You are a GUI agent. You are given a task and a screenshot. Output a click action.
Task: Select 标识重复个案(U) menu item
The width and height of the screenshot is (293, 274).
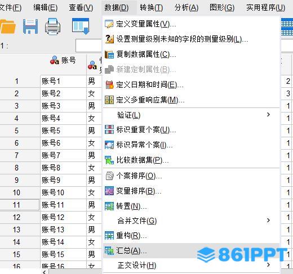pyautogui.click(x=191, y=130)
